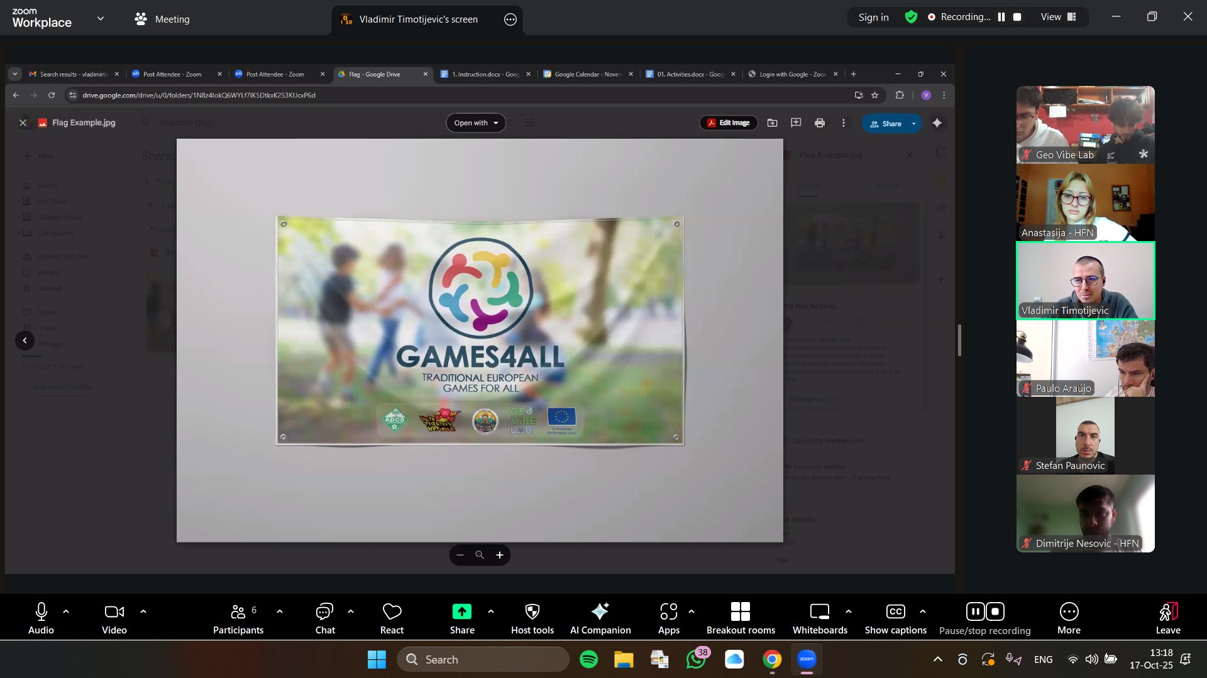Open Zoom Apps

(x=669, y=618)
